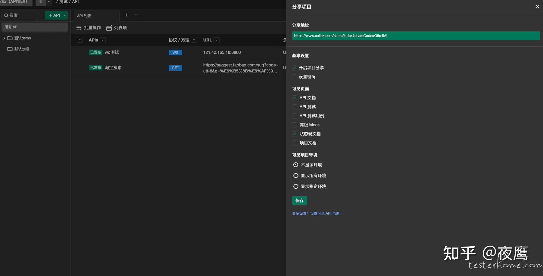Open the APIs column header dropdown
This screenshot has width=543, height=276.
point(102,40)
